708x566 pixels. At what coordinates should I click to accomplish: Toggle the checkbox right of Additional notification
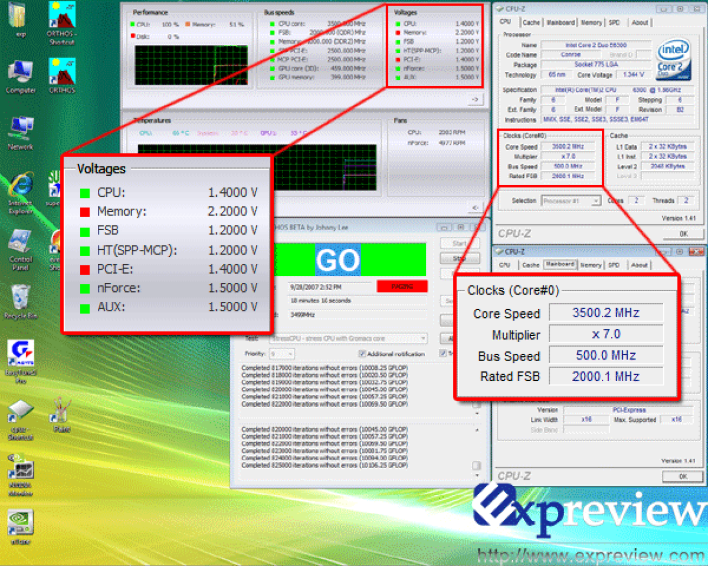442,353
